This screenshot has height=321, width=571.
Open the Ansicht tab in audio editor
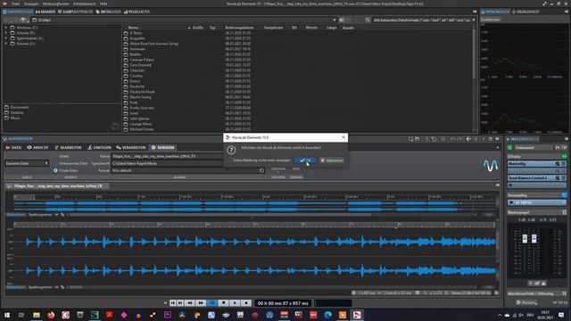tap(37, 147)
